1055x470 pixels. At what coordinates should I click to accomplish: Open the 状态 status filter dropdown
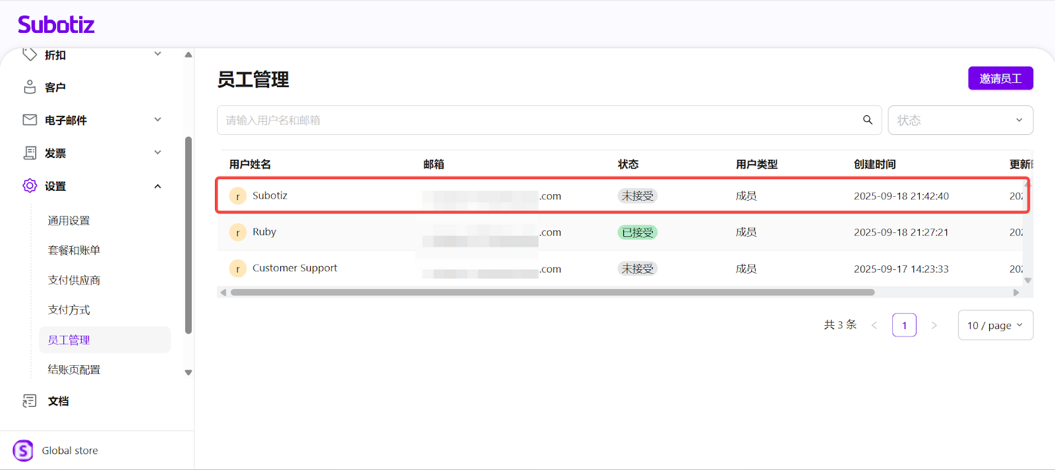coord(960,120)
